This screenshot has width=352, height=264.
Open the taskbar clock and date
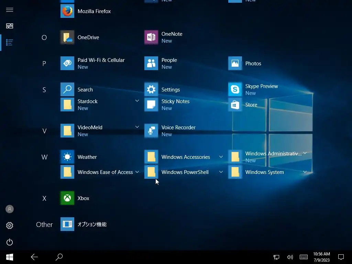(x=321, y=257)
